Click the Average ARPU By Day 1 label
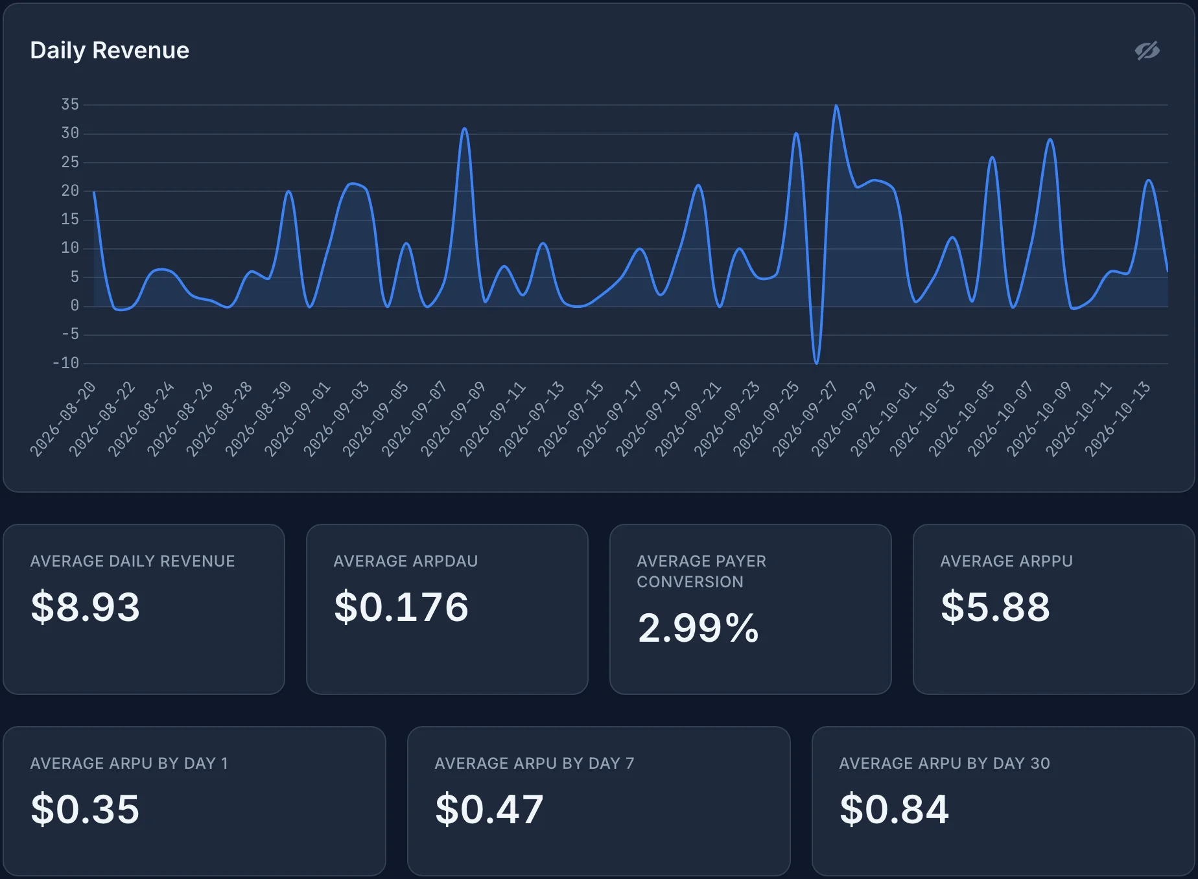1198x879 pixels. pos(129,764)
